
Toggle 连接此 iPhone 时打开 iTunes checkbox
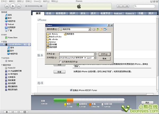coord(71,90)
